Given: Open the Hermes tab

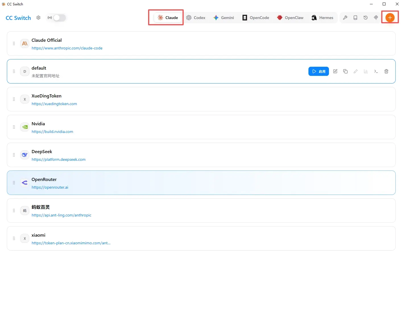Looking at the screenshot, I should click(322, 18).
